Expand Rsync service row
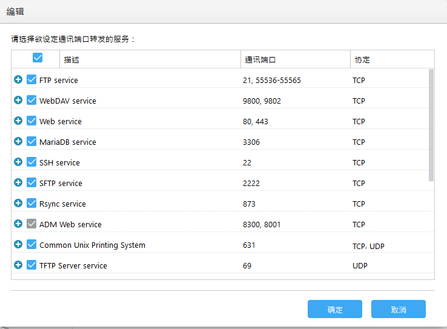 pyautogui.click(x=18, y=203)
